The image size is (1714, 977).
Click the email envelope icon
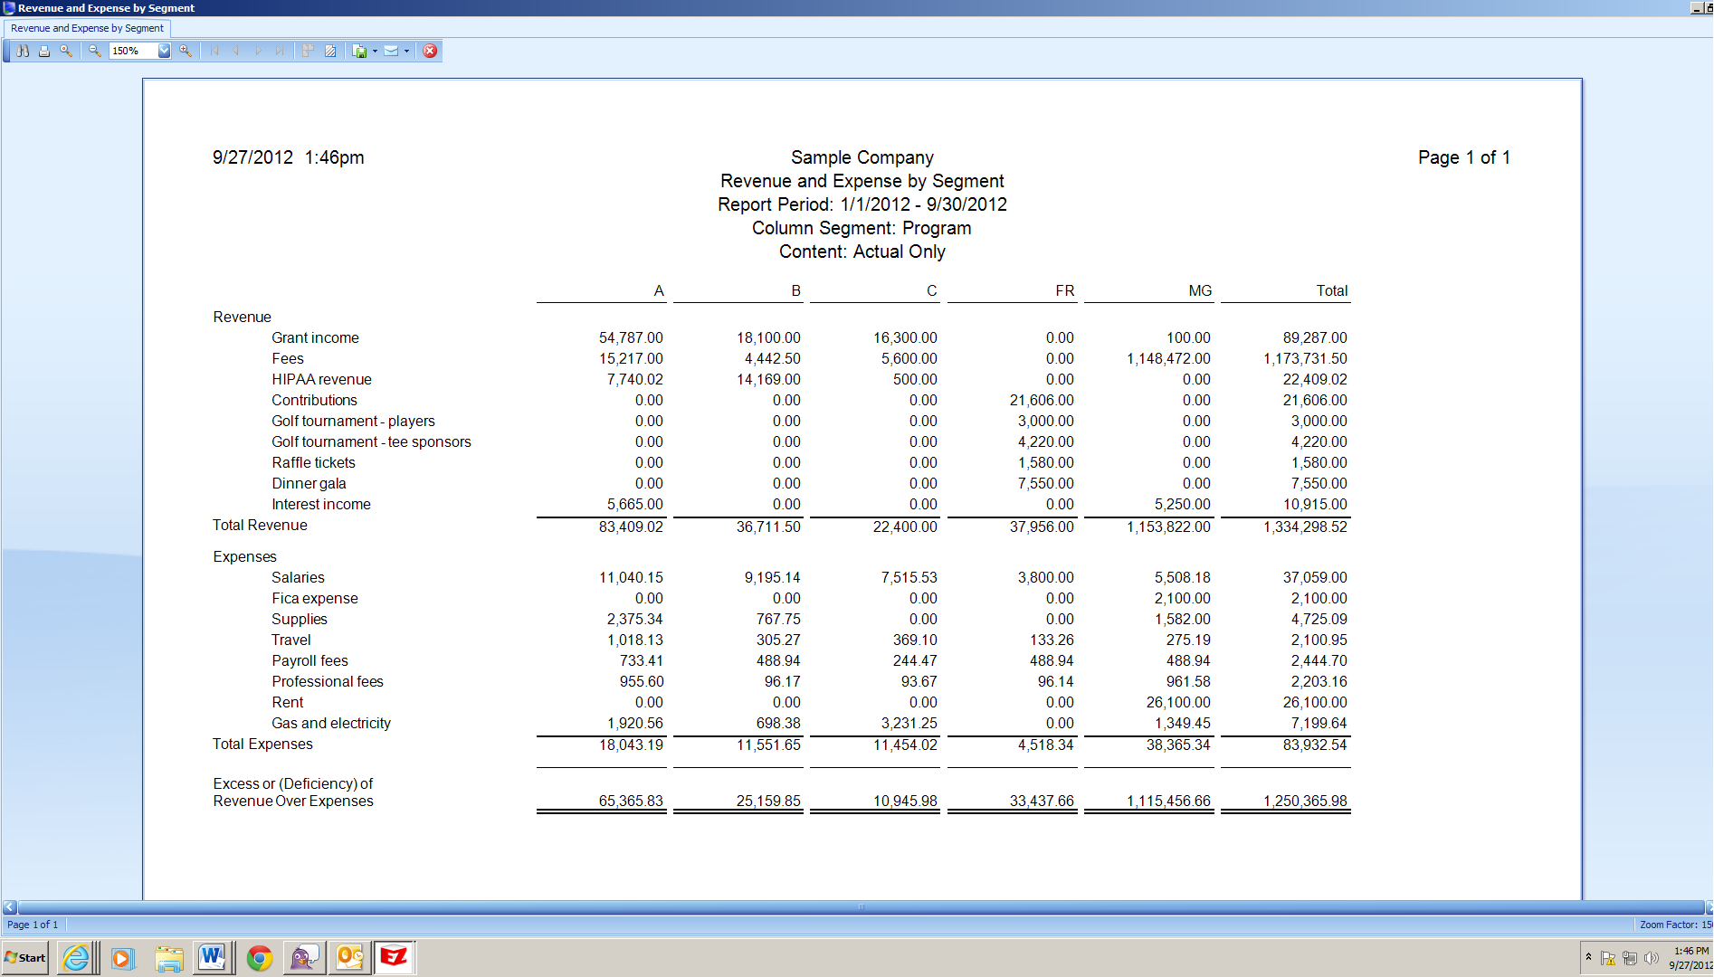point(391,51)
